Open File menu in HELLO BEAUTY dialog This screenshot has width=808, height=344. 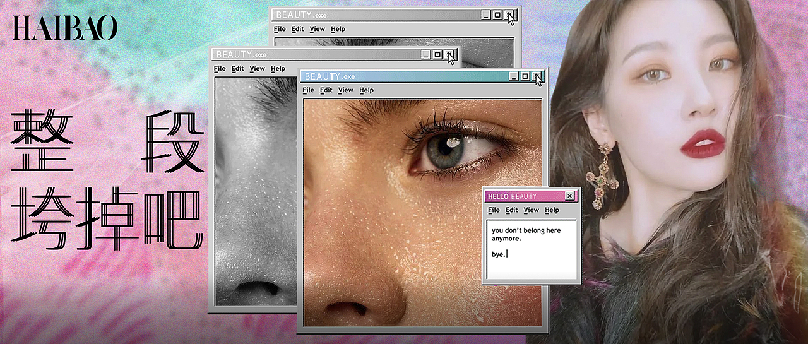click(x=494, y=210)
